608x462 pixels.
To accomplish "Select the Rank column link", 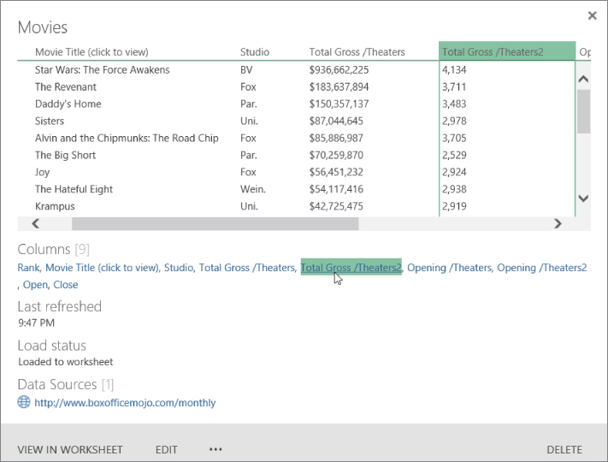I will pos(28,268).
